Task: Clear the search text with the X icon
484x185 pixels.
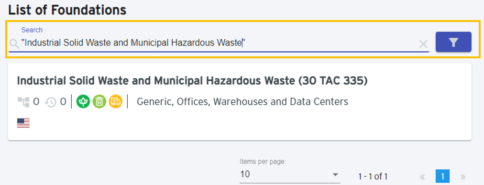Action: [x=423, y=44]
